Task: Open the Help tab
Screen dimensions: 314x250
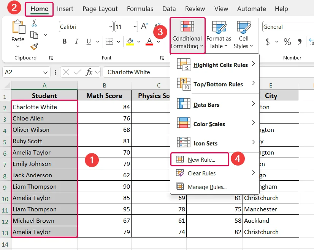Action: pyautogui.click(x=281, y=9)
